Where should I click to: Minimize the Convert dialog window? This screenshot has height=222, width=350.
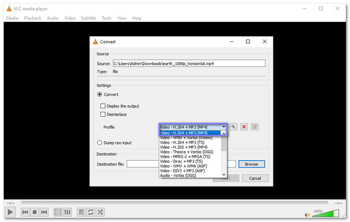coord(231,41)
